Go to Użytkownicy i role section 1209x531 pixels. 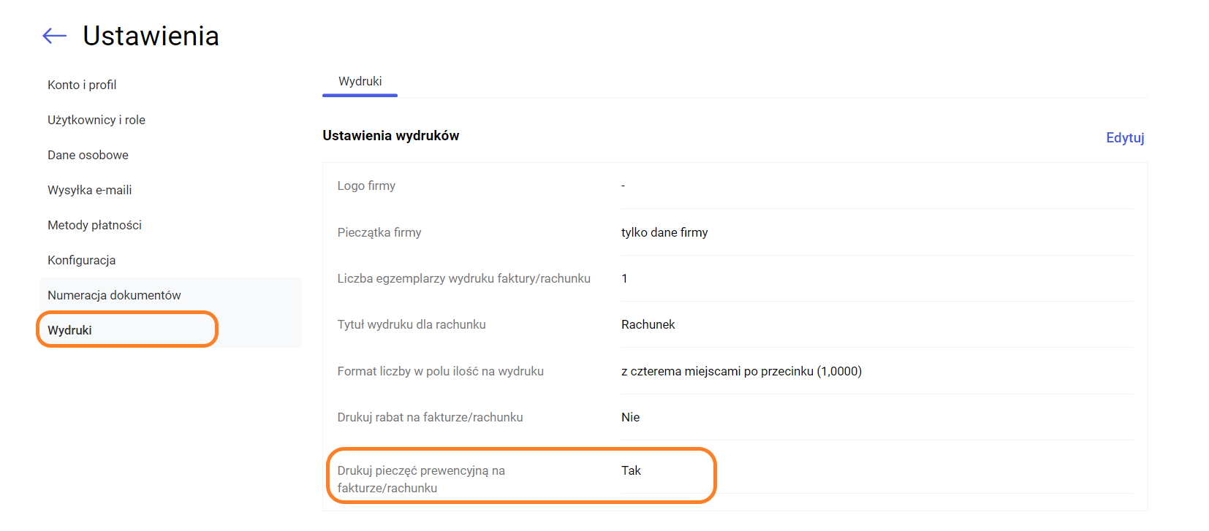[96, 120]
